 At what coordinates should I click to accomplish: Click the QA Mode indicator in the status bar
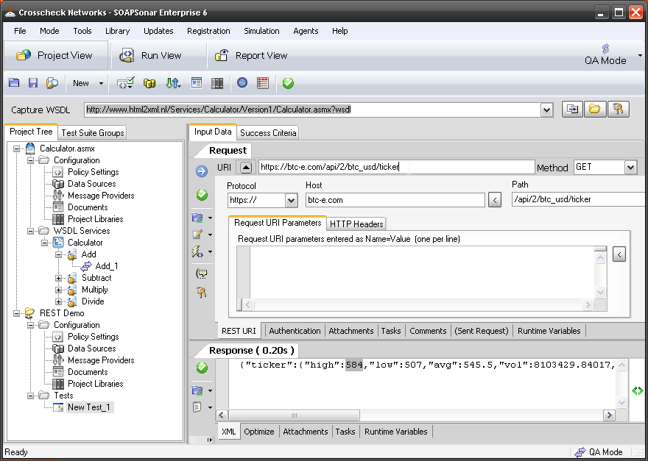pos(599,452)
